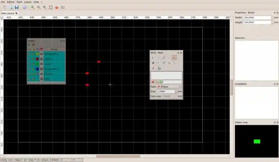Click the Name column header in Layers panel

pyautogui.click(x=54, y=49)
